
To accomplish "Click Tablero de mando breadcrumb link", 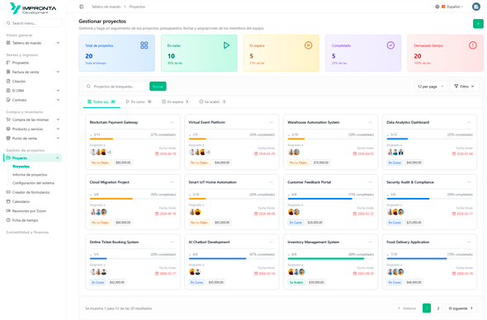I will point(106,7).
